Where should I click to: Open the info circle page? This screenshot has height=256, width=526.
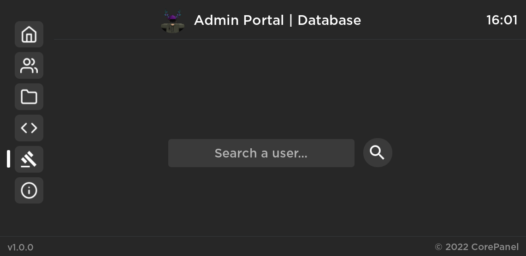point(29,190)
